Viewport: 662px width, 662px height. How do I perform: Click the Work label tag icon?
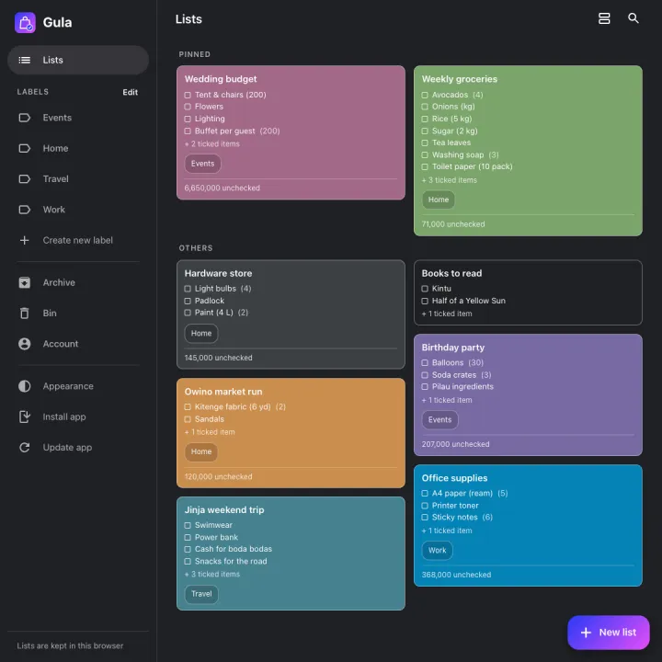point(25,210)
